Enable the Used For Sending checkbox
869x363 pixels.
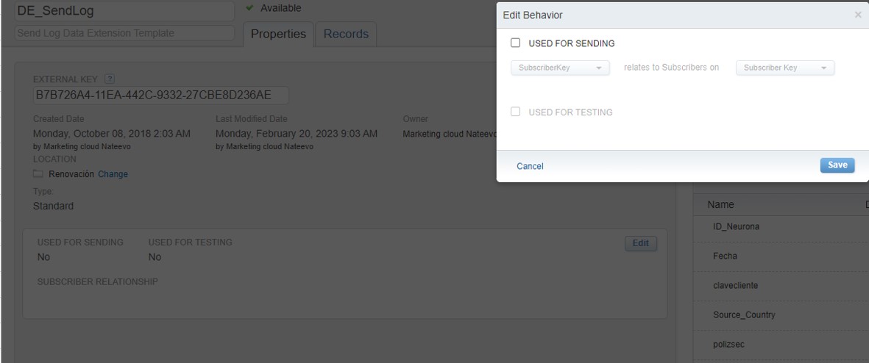click(x=516, y=43)
